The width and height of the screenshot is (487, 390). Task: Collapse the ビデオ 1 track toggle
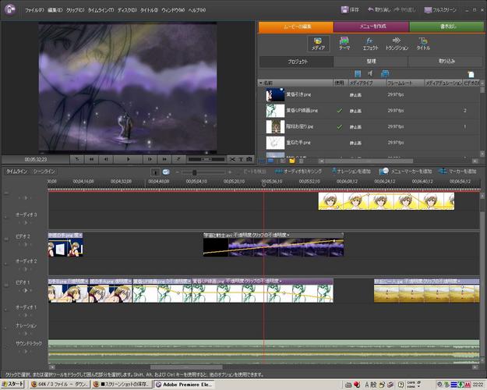[x=6, y=285]
